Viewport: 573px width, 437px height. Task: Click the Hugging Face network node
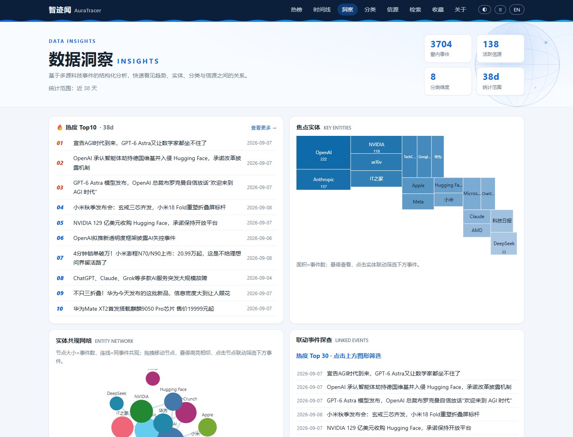pos(173,402)
